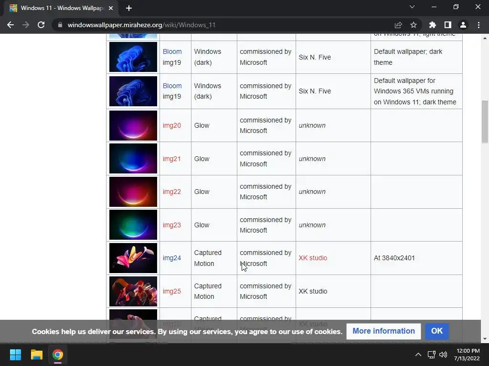The image size is (489, 366).
Task: Follow the red XK studio link
Action: (313, 258)
